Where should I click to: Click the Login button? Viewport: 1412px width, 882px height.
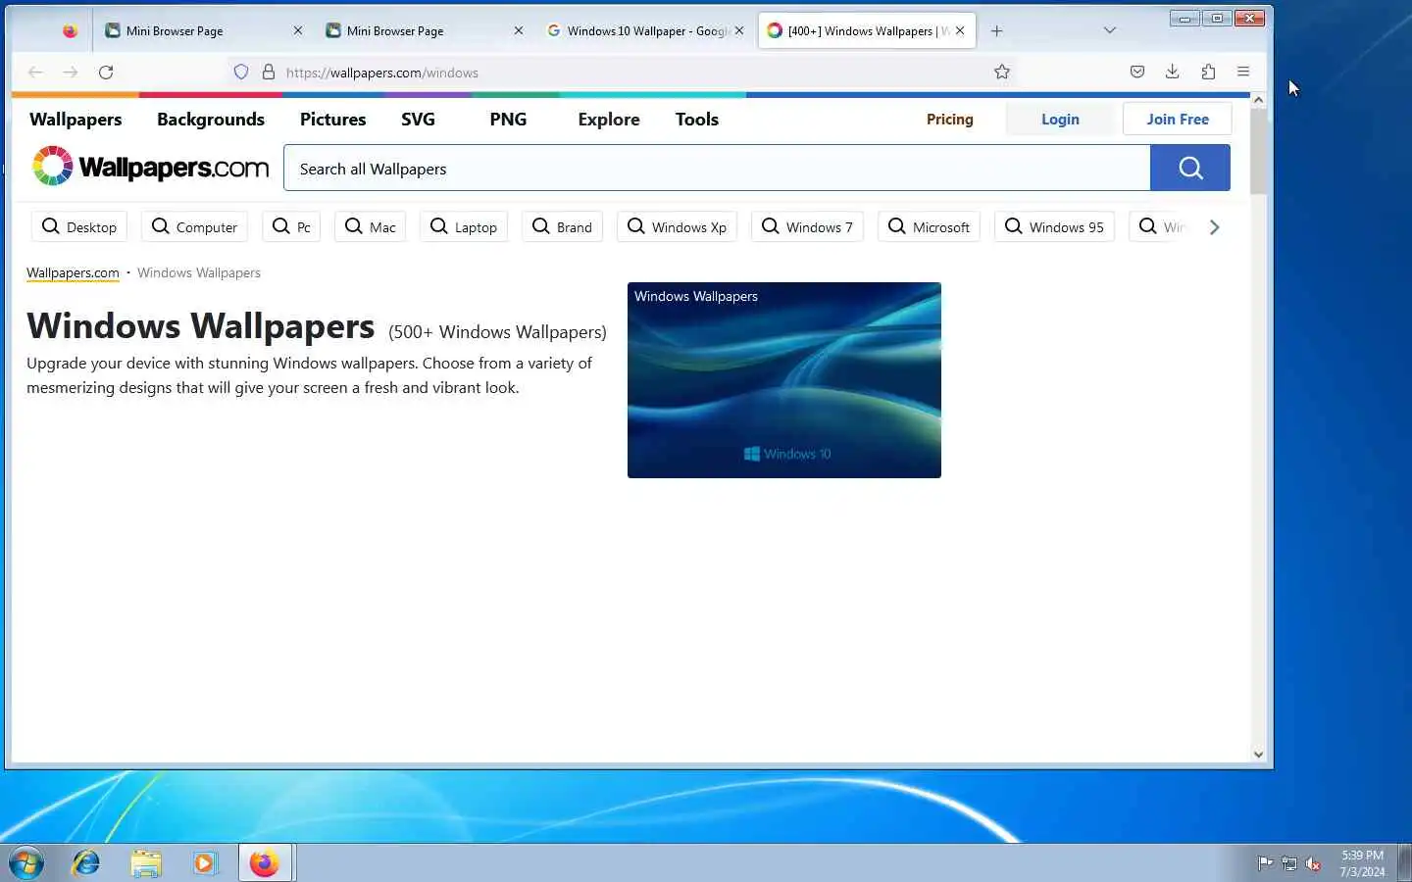(x=1060, y=119)
